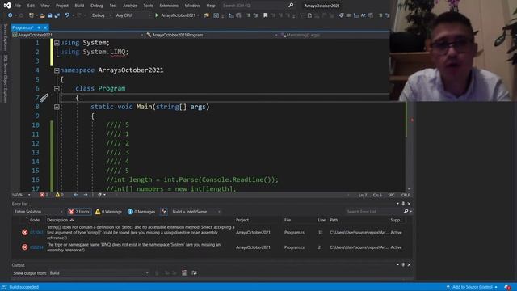Sort by the Description column header

57,220
